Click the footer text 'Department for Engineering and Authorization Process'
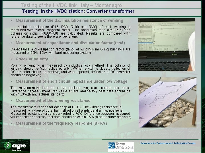The width and height of the screenshot is (205, 153). click(168, 143)
